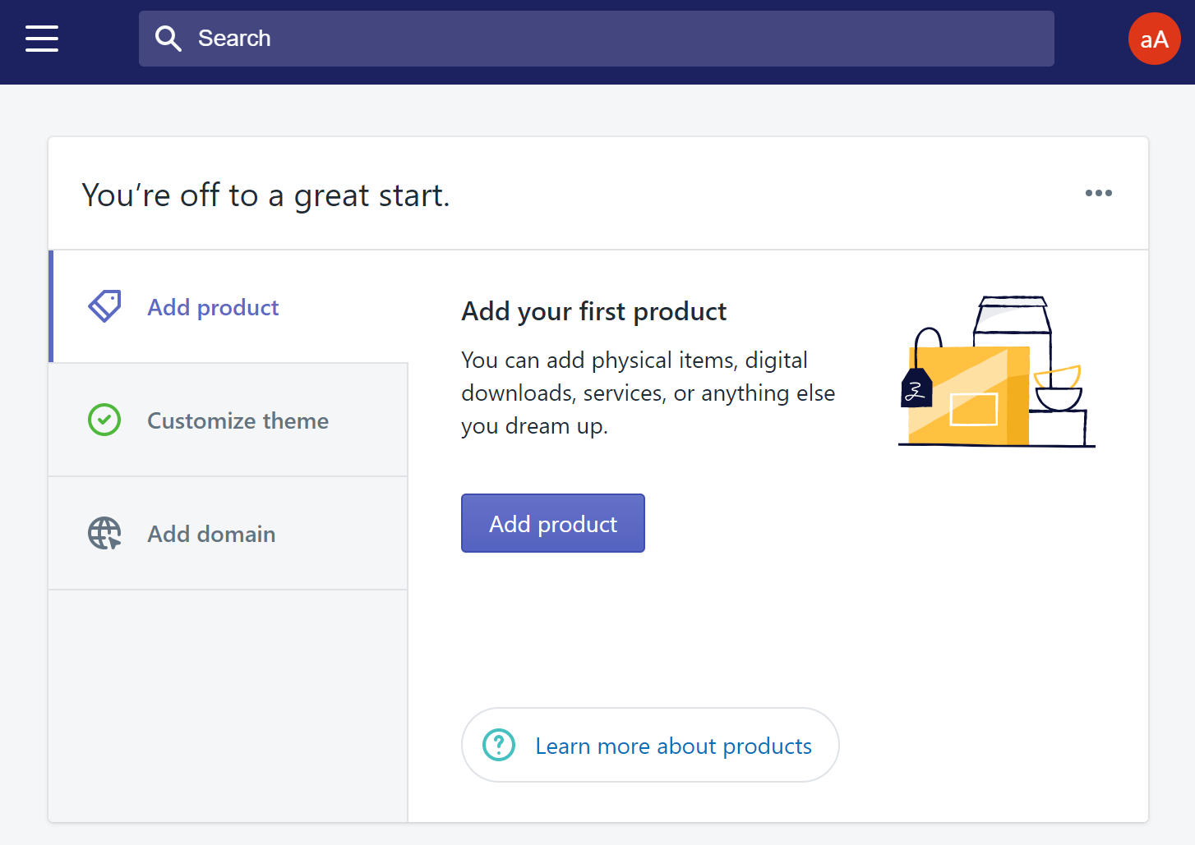Click the magnifying glass search icon

168,39
